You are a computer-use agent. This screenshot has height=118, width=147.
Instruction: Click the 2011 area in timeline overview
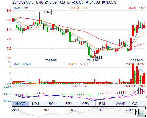101,110
